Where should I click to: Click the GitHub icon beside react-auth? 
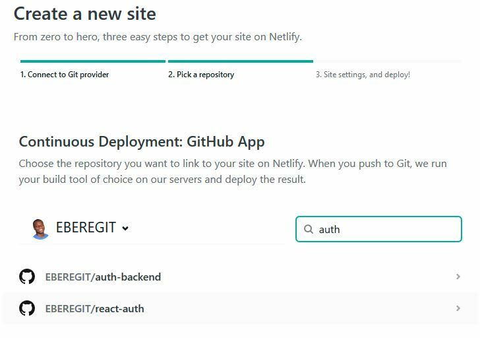27,308
